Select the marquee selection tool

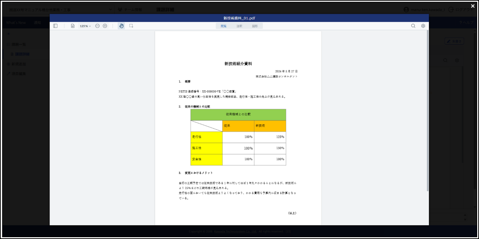point(131,26)
